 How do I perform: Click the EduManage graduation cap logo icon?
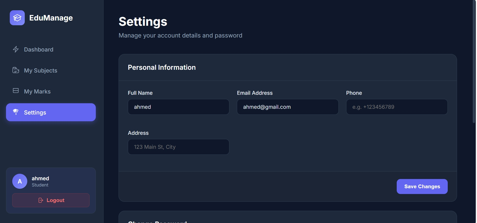point(17,18)
